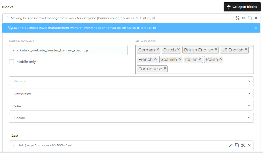The height and width of the screenshot is (153, 263).
Task: Enable the Mobile only checkbox
Action: [12, 62]
